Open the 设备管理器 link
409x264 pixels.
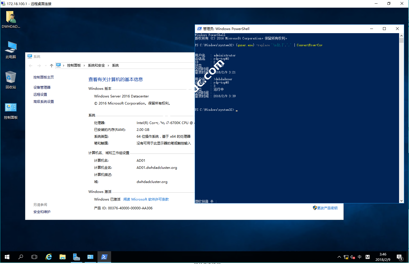pos(42,88)
